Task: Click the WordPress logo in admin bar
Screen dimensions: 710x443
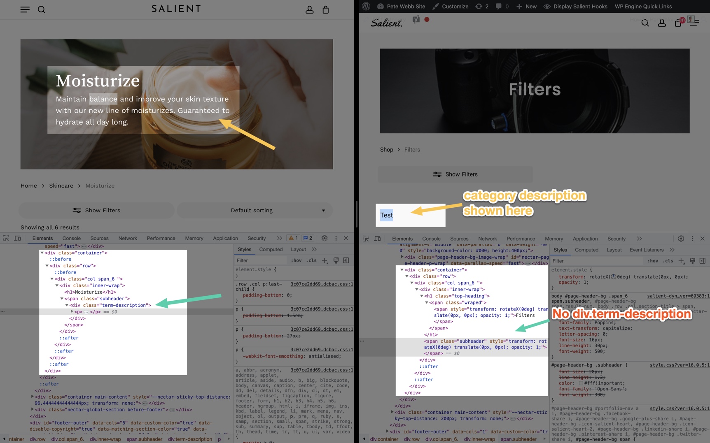Action: (x=366, y=7)
